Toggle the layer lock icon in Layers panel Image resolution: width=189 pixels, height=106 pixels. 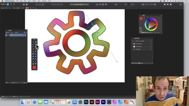click(x=26, y=32)
